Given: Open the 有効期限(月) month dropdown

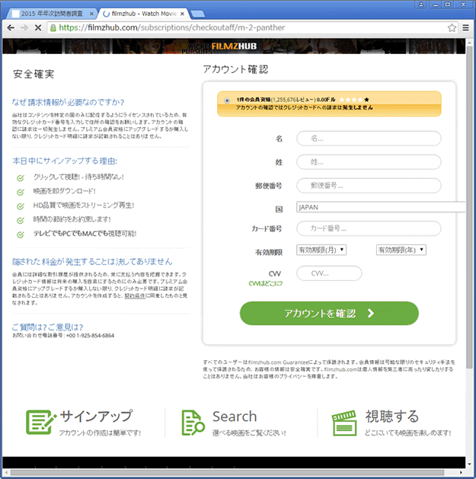Looking at the screenshot, I should click(x=321, y=250).
